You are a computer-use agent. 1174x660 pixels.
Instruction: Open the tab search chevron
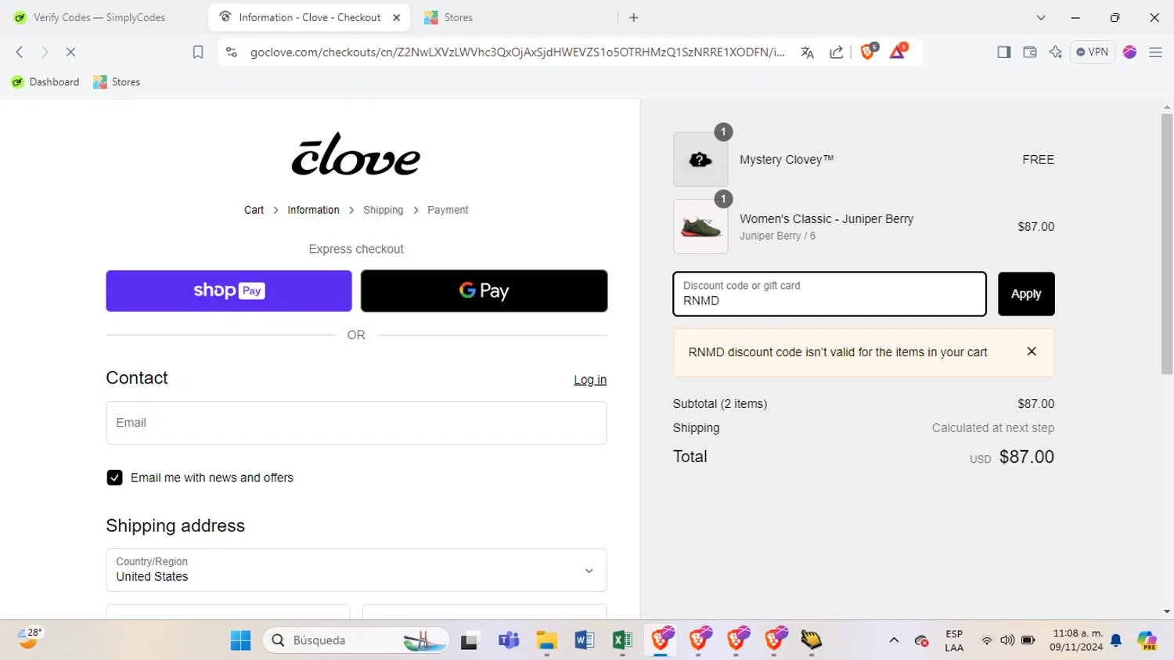click(1040, 17)
